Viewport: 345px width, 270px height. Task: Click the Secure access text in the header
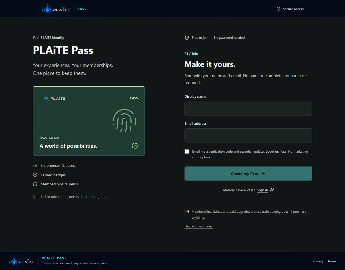tap(293, 9)
